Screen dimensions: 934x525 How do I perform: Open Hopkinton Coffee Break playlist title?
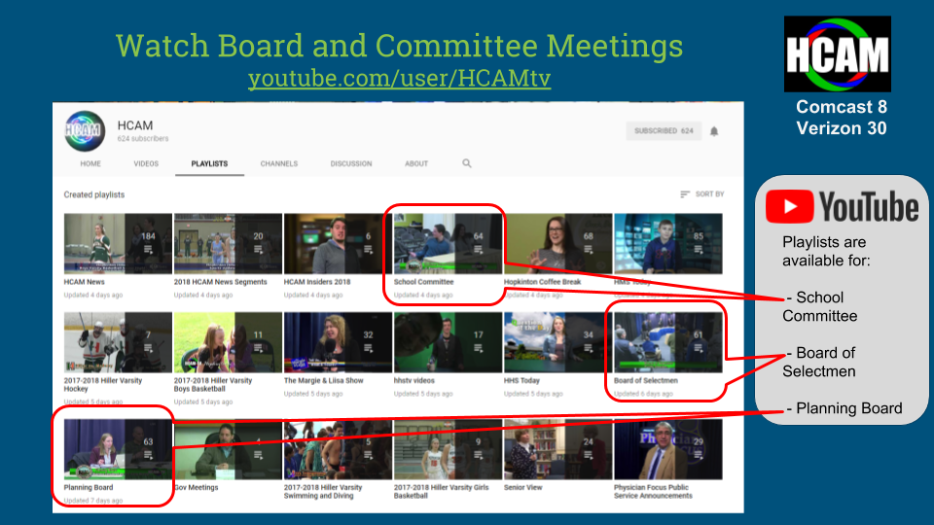point(542,282)
